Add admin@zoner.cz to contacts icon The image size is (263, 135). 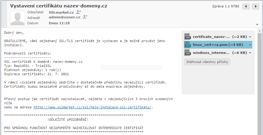tap(85, 17)
